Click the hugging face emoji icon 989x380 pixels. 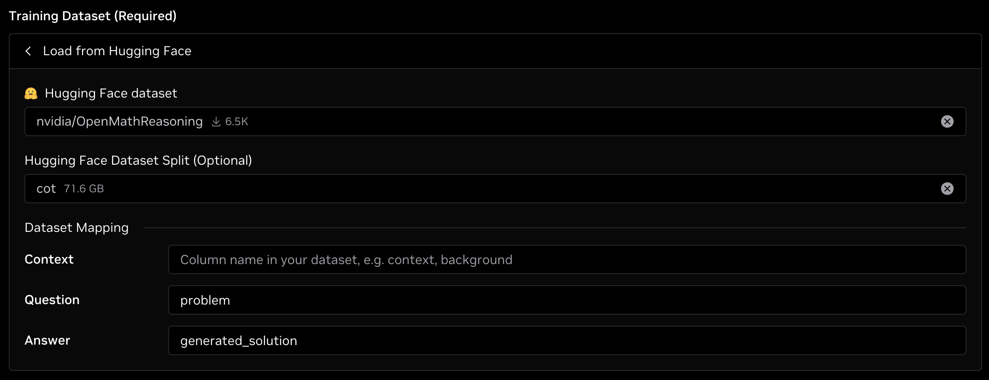click(30, 93)
